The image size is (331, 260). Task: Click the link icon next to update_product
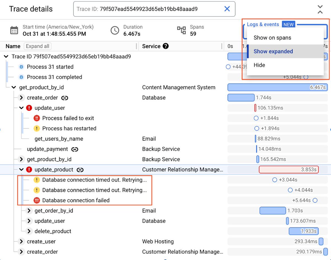(x=80, y=170)
